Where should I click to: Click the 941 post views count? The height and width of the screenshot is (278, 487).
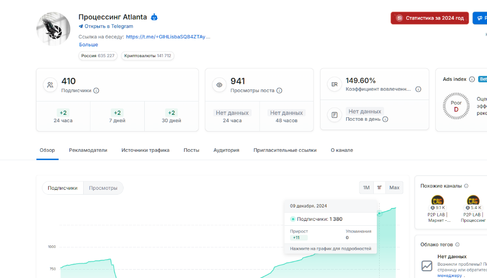[238, 81]
